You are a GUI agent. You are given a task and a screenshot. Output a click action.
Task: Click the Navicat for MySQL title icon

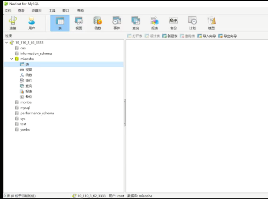6,4
